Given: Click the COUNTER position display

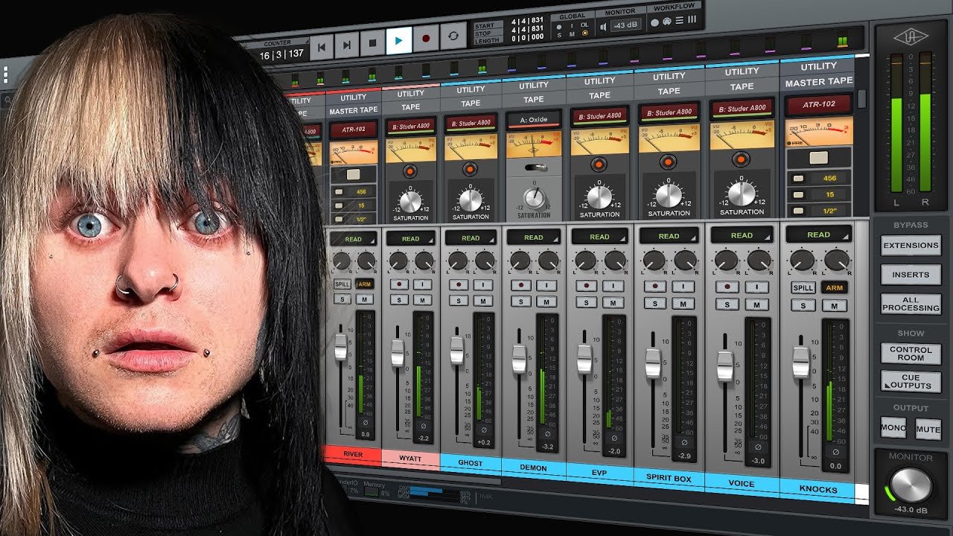Looking at the screenshot, I should click(x=281, y=54).
